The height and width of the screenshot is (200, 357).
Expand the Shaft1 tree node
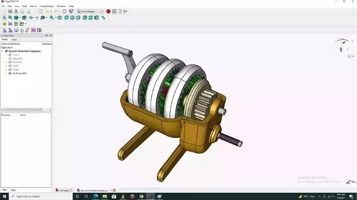coord(6,66)
